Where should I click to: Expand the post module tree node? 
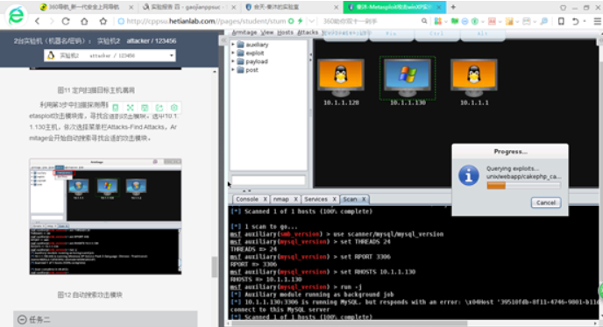point(233,70)
